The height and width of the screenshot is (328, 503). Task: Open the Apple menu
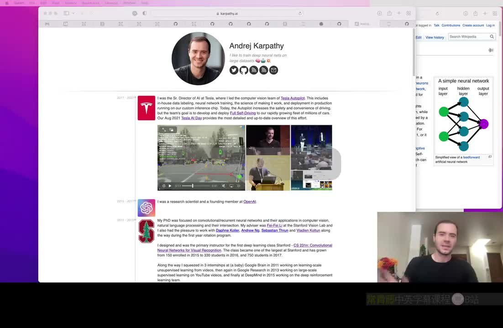click(6, 3)
